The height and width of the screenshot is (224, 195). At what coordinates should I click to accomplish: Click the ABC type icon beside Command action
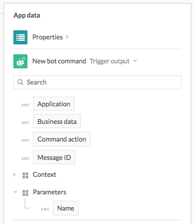[26, 140]
